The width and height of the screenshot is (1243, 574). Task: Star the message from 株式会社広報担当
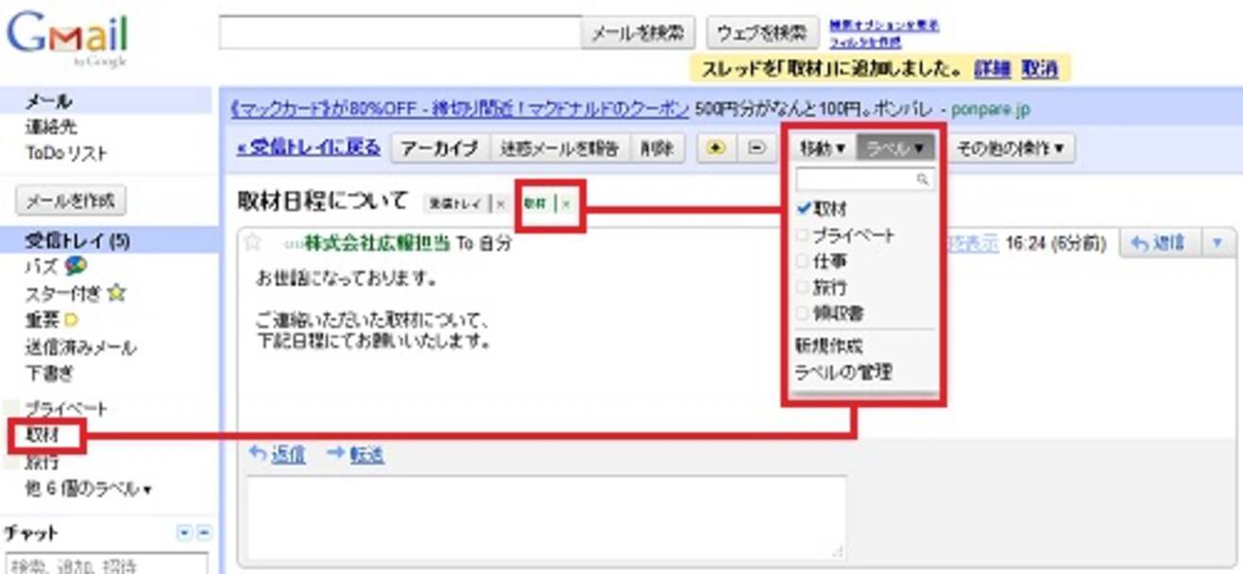click(x=252, y=242)
